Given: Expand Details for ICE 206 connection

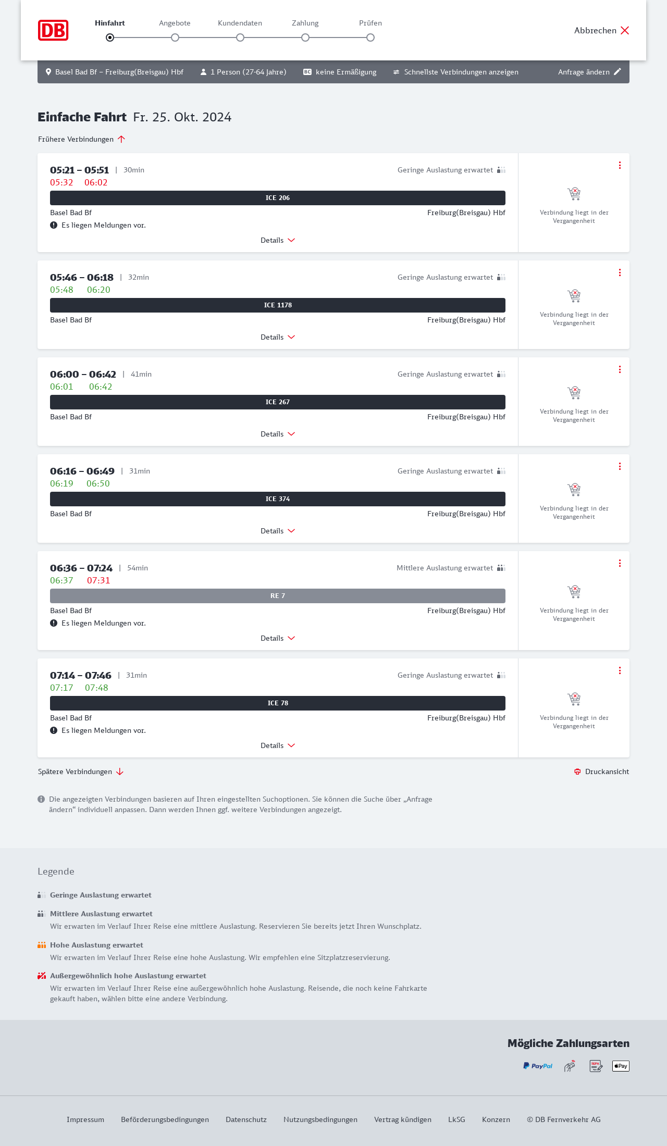Looking at the screenshot, I should 278,240.
